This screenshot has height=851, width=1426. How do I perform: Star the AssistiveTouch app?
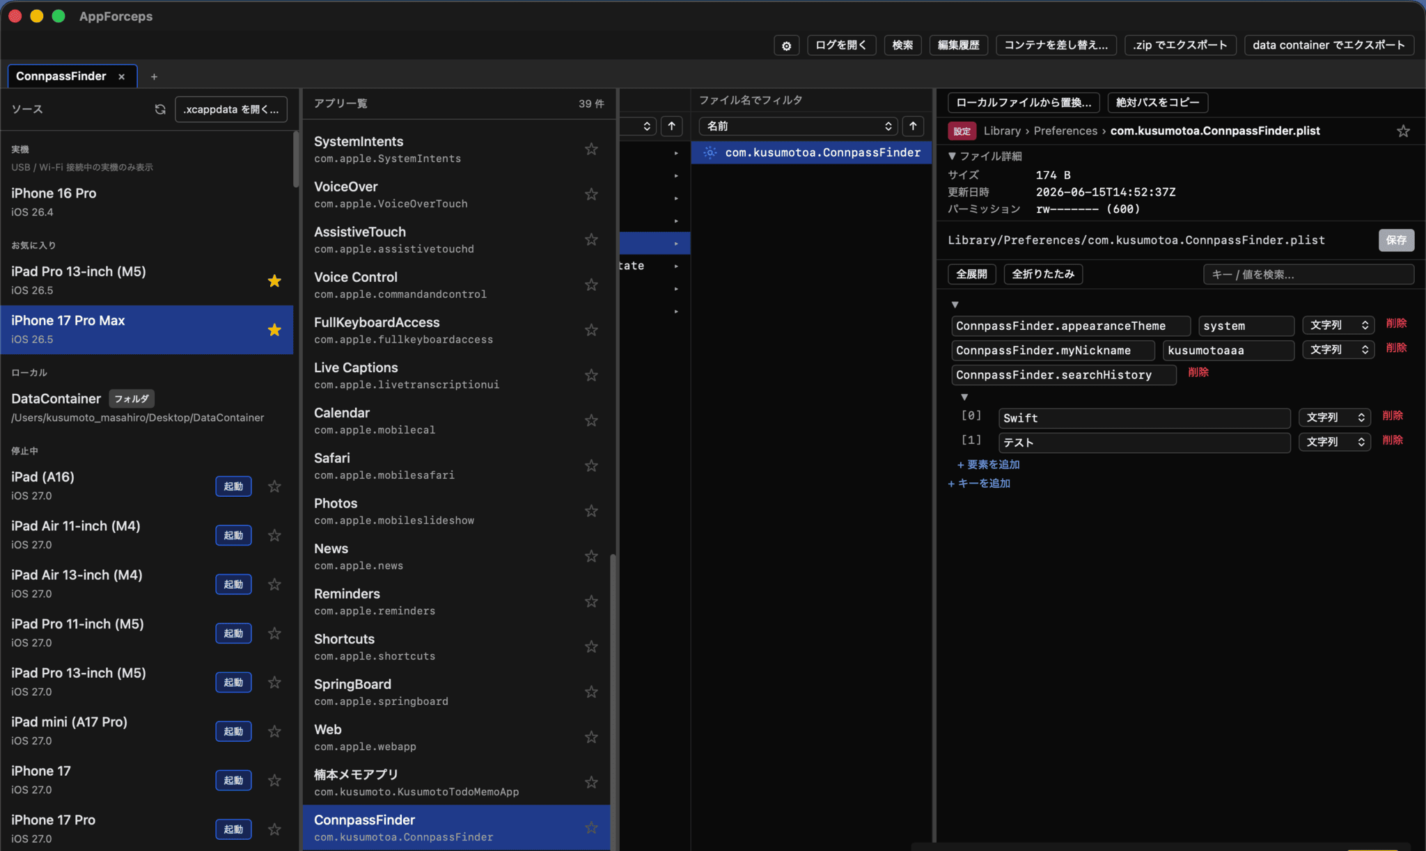pos(591,239)
